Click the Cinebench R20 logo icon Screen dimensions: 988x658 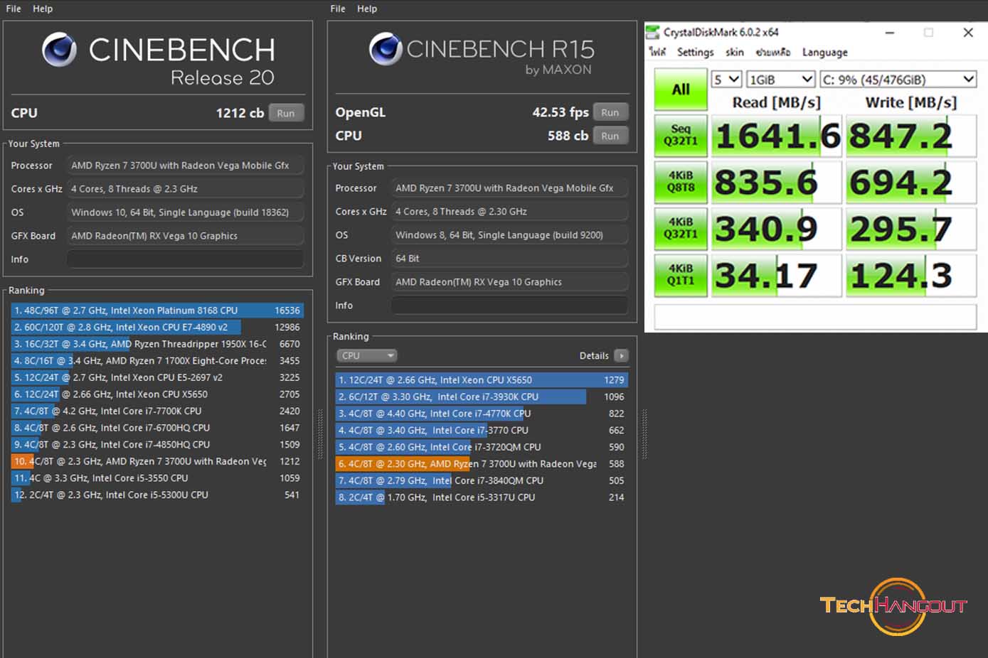59,50
